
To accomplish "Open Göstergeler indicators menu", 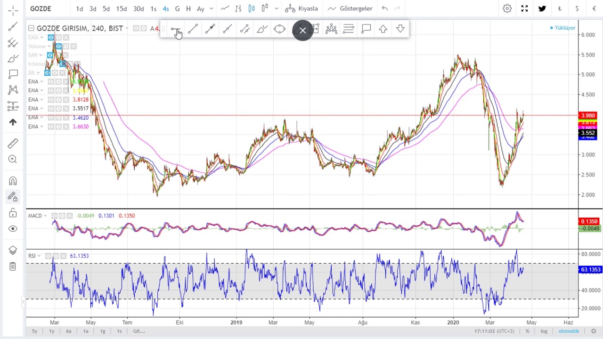I will (x=350, y=8).
